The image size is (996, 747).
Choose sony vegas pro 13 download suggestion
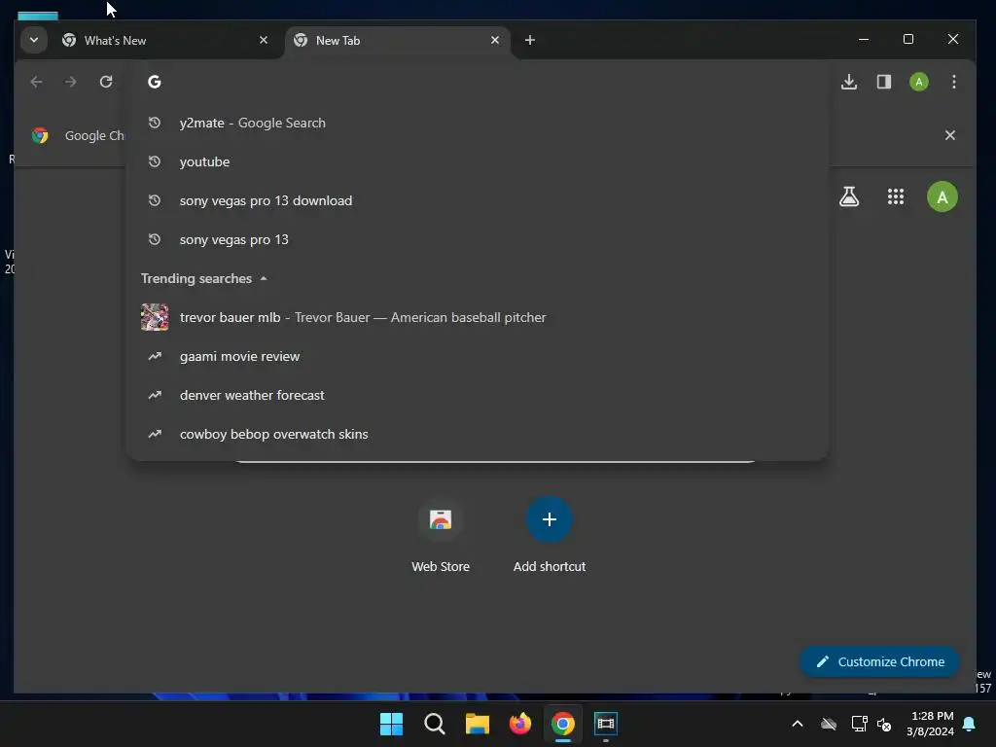point(478,200)
